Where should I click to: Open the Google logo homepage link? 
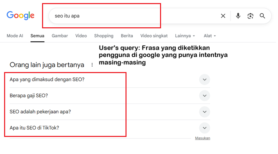21,16
